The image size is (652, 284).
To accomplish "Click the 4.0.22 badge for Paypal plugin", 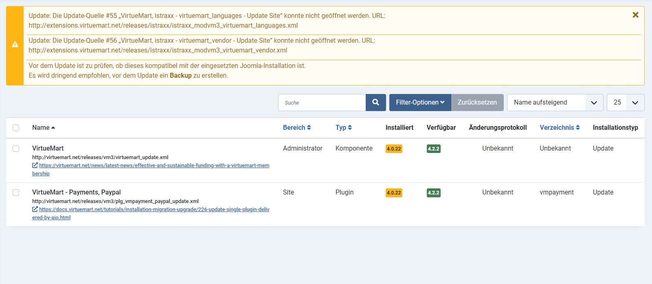I will [x=394, y=193].
